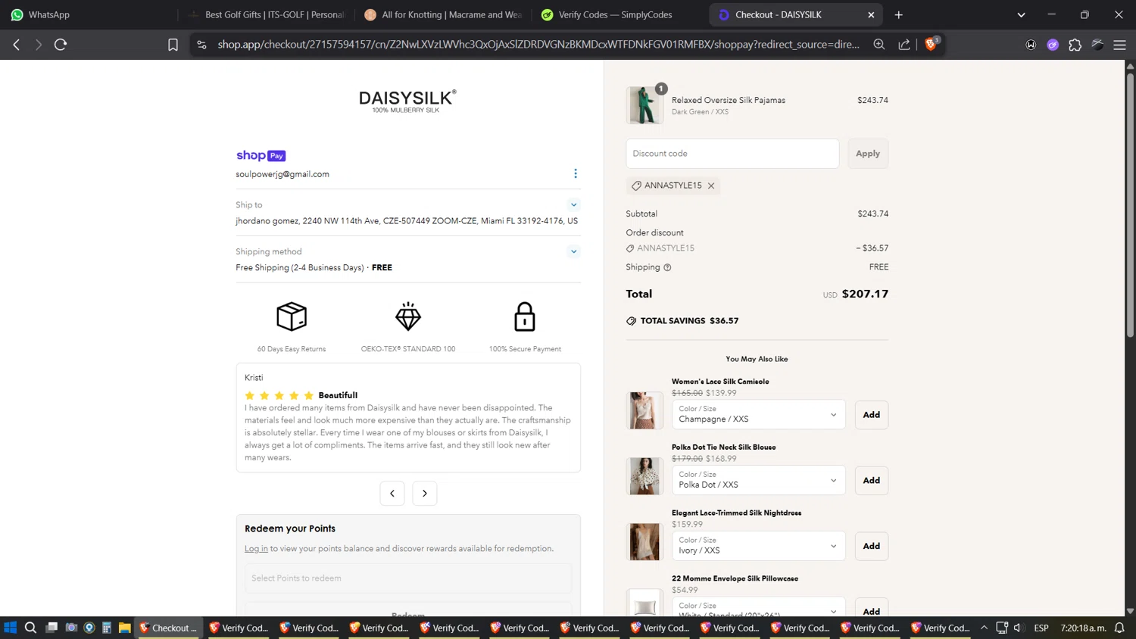Close the Checkout - DAISYSILK tab

(x=871, y=14)
